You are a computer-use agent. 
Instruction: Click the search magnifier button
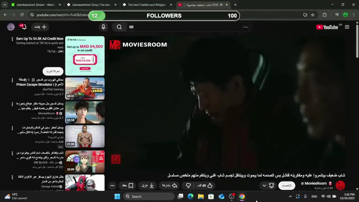click(x=119, y=27)
